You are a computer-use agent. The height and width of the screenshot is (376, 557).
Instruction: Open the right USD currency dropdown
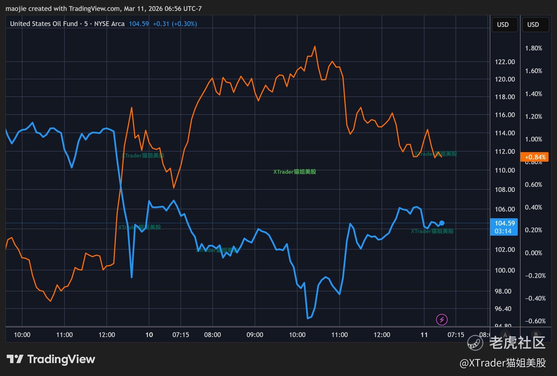pyautogui.click(x=535, y=25)
